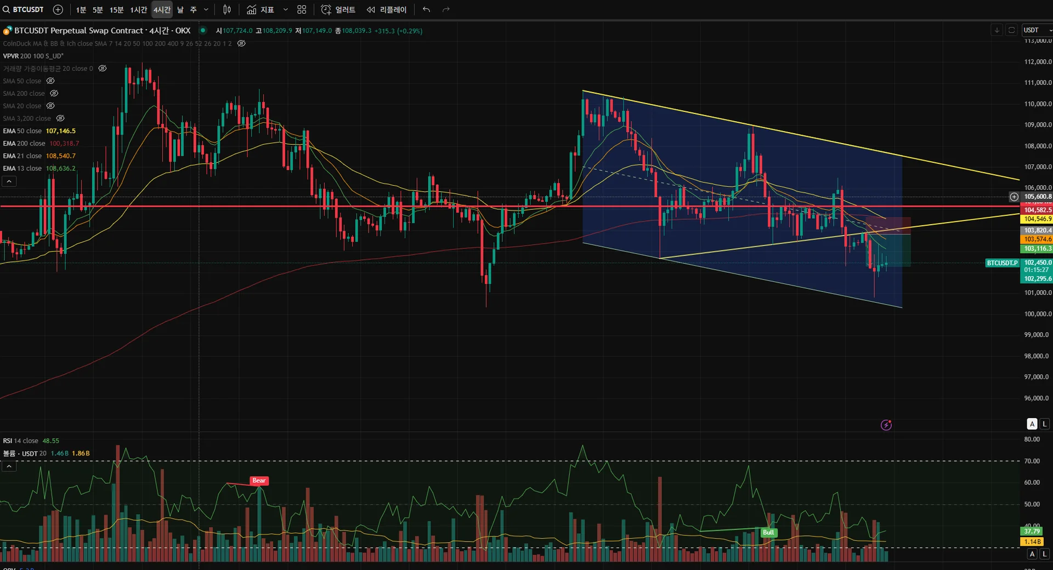Collapse the main chart indicator legend
The height and width of the screenshot is (570, 1053).
(9, 181)
